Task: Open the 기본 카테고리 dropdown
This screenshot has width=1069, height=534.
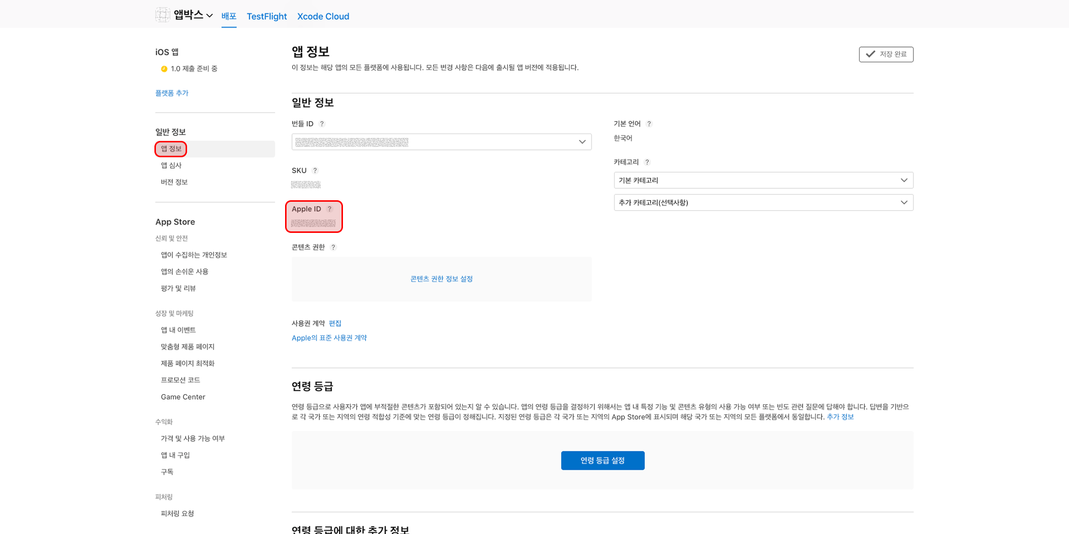Action: coord(764,180)
